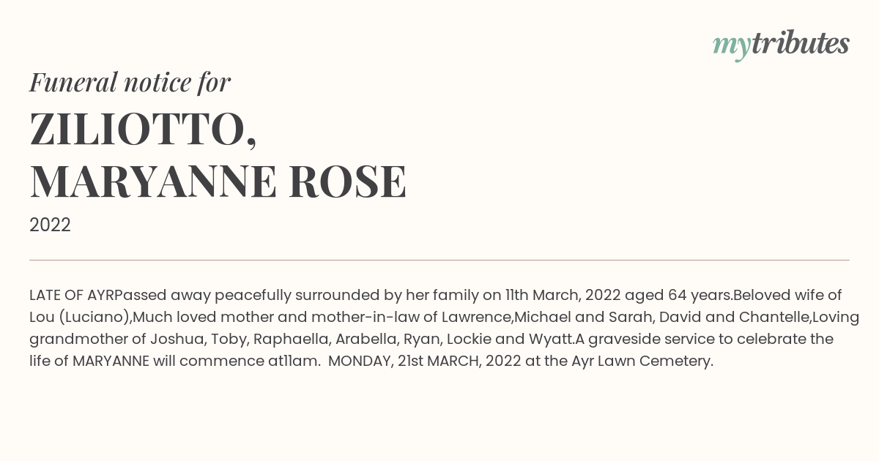This screenshot has width=879, height=461.
Task: Click 'LATE OF AYR' opening text
Action: point(72,296)
